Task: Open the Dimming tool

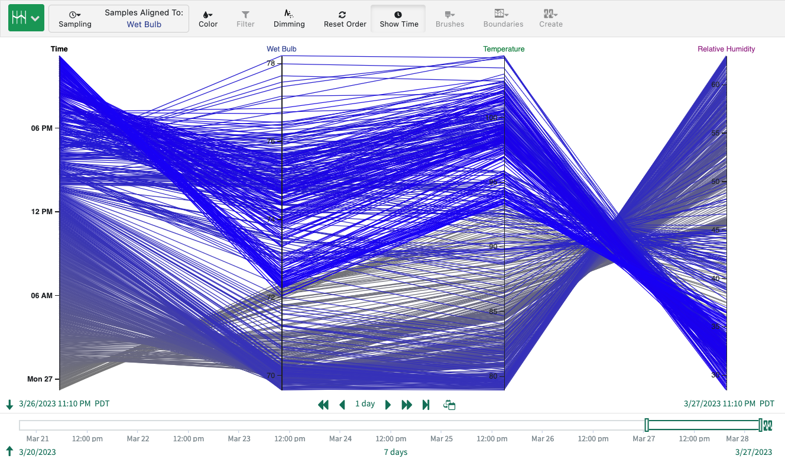Action: (289, 18)
